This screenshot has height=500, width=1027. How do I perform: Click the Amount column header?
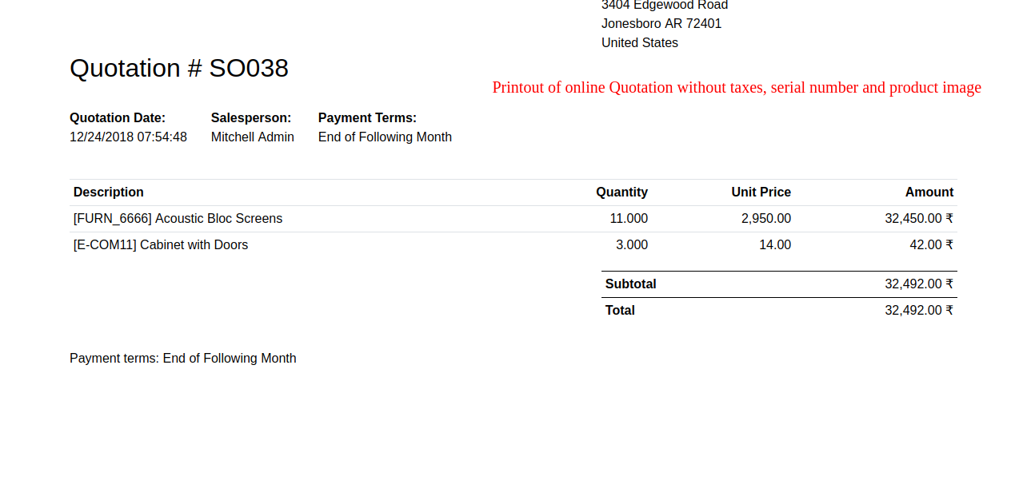[x=929, y=192]
